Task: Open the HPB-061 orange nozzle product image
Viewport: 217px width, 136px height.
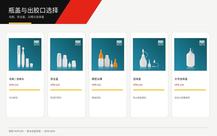Action: point(108,54)
